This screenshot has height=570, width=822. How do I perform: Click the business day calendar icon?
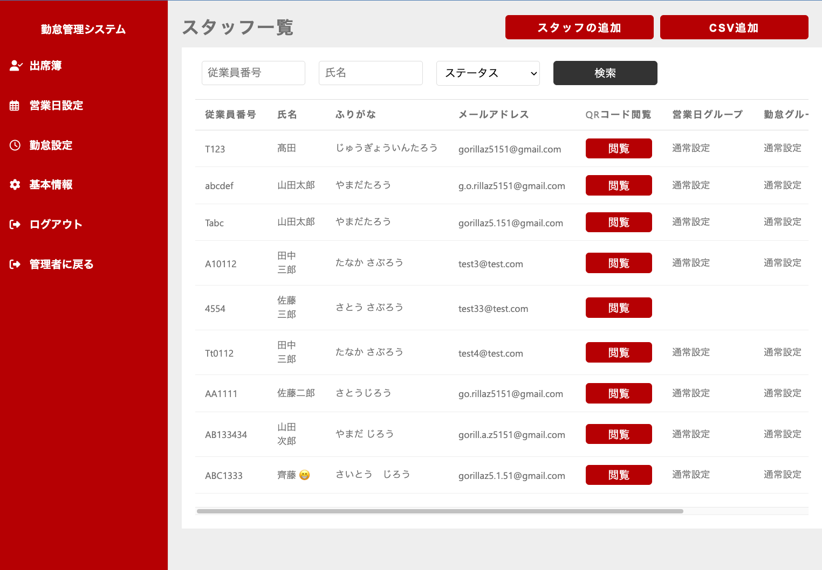pos(15,106)
